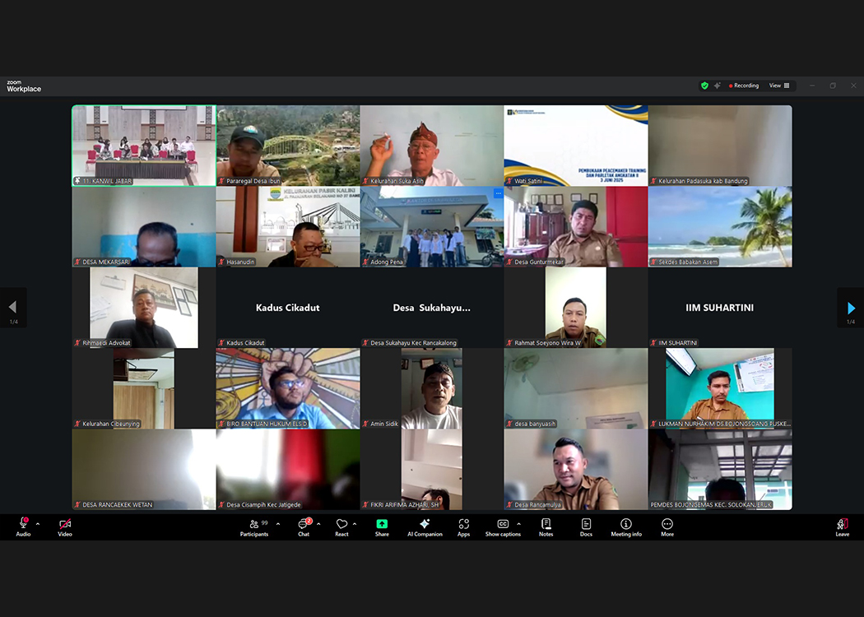Turn on camera with the Video button
This screenshot has width=864, height=617.
pyautogui.click(x=65, y=527)
